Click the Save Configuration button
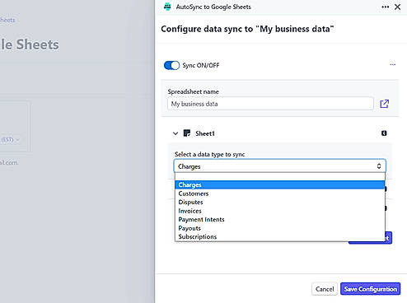 click(x=370, y=289)
